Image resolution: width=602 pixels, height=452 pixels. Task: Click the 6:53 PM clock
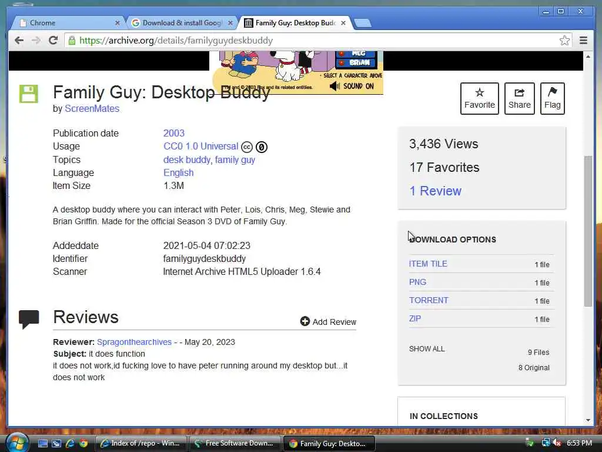pyautogui.click(x=579, y=443)
